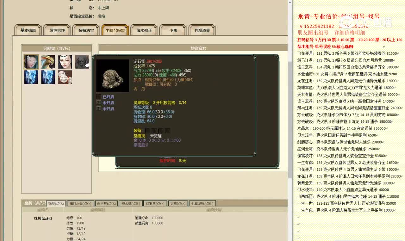Click the first equipment slot beside 装备
405x241 pixels.
pyautogui.click(x=148, y=131)
